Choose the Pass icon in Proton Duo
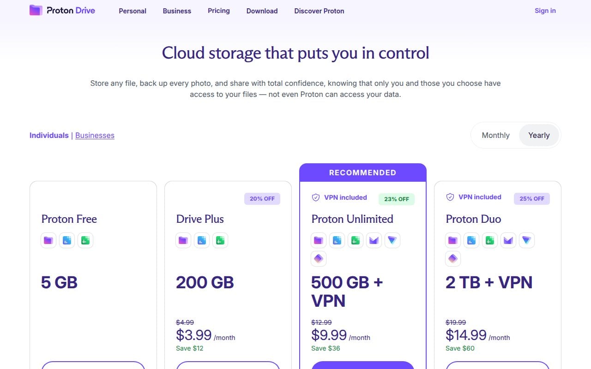This screenshot has width=591, height=369. click(x=453, y=259)
